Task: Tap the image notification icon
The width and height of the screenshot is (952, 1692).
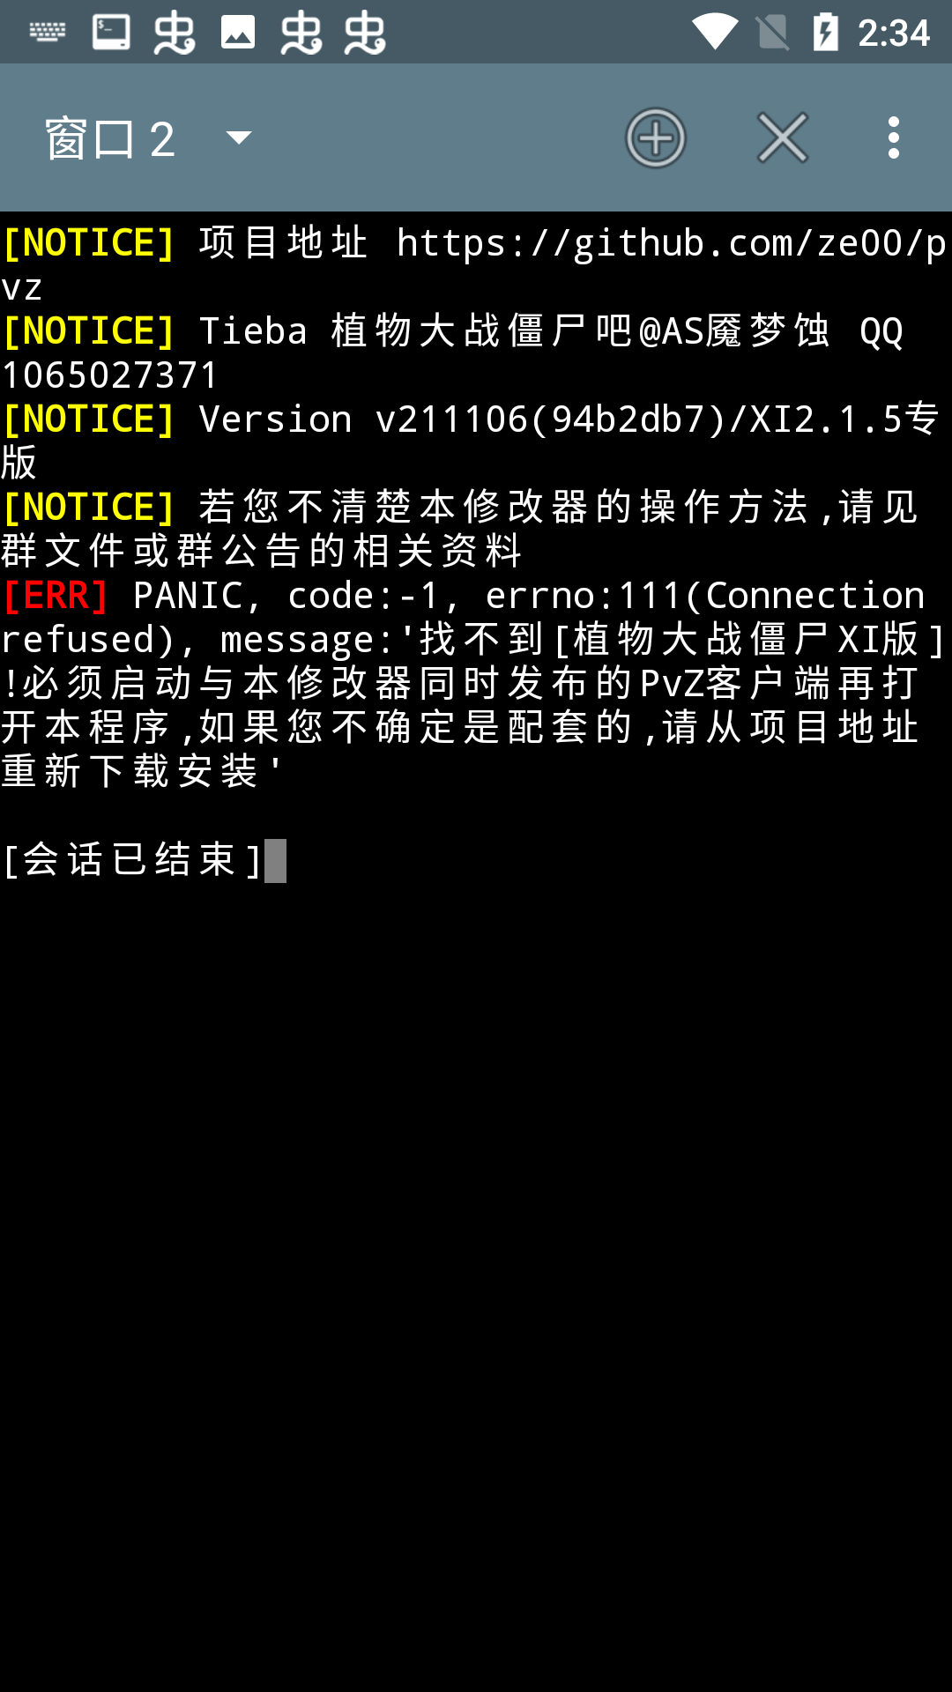Action: (x=238, y=33)
